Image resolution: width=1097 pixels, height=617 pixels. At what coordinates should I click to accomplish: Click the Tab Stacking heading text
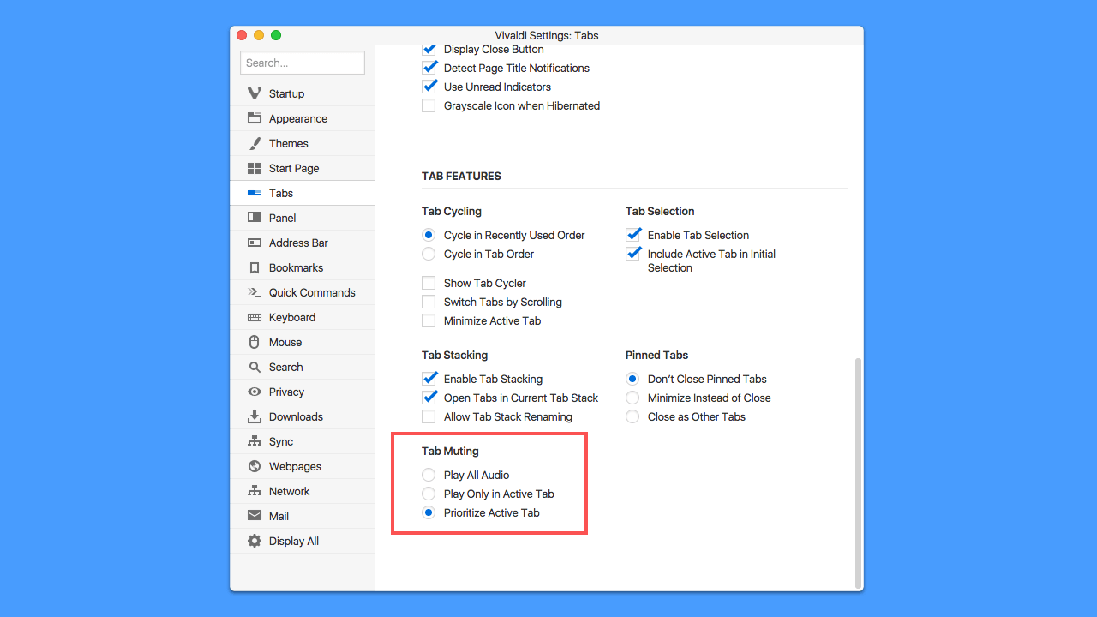click(x=454, y=355)
